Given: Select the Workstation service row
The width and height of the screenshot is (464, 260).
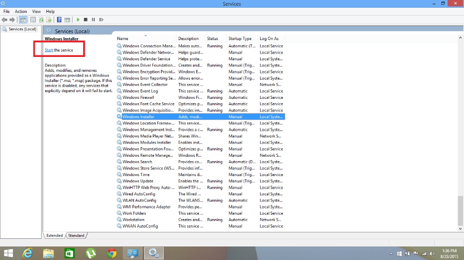Looking at the screenshot, I should pyautogui.click(x=201, y=220).
